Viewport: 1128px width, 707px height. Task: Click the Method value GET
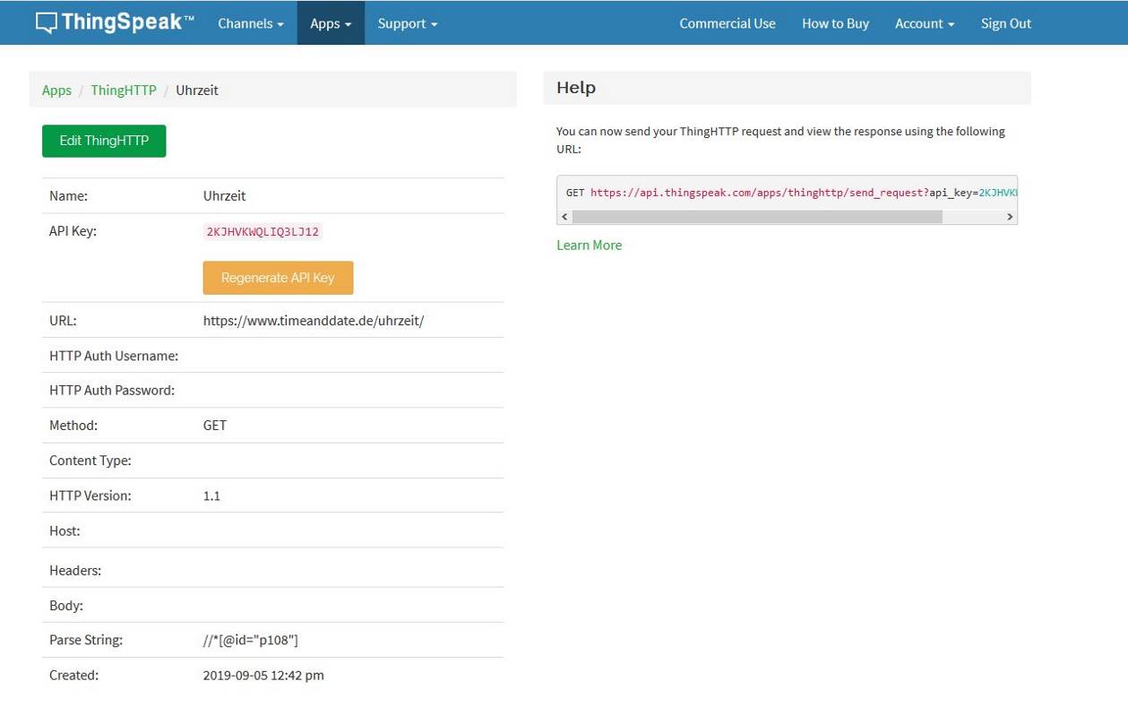[215, 425]
